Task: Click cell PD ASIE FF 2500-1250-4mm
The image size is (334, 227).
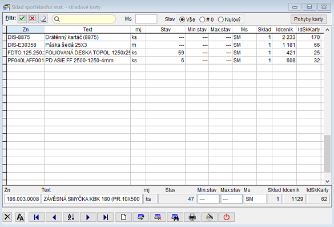Action: tap(87, 61)
